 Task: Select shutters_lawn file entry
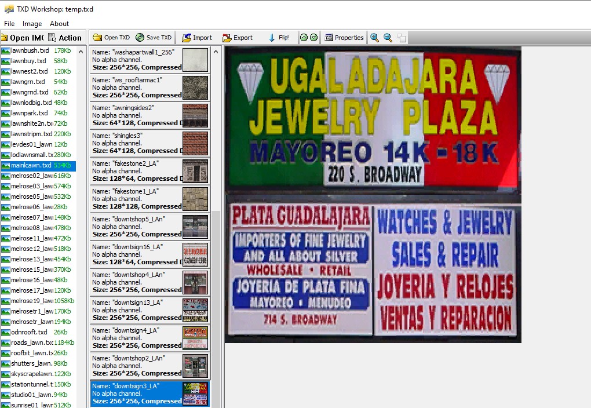[x=38, y=363]
